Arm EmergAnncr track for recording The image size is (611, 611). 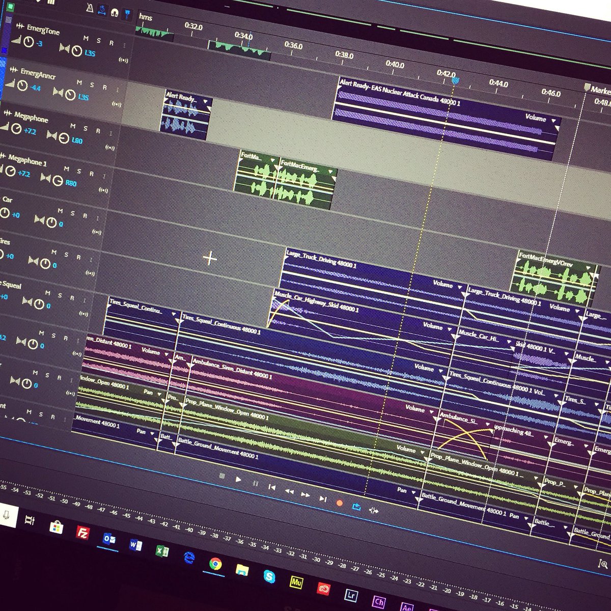pos(105,87)
